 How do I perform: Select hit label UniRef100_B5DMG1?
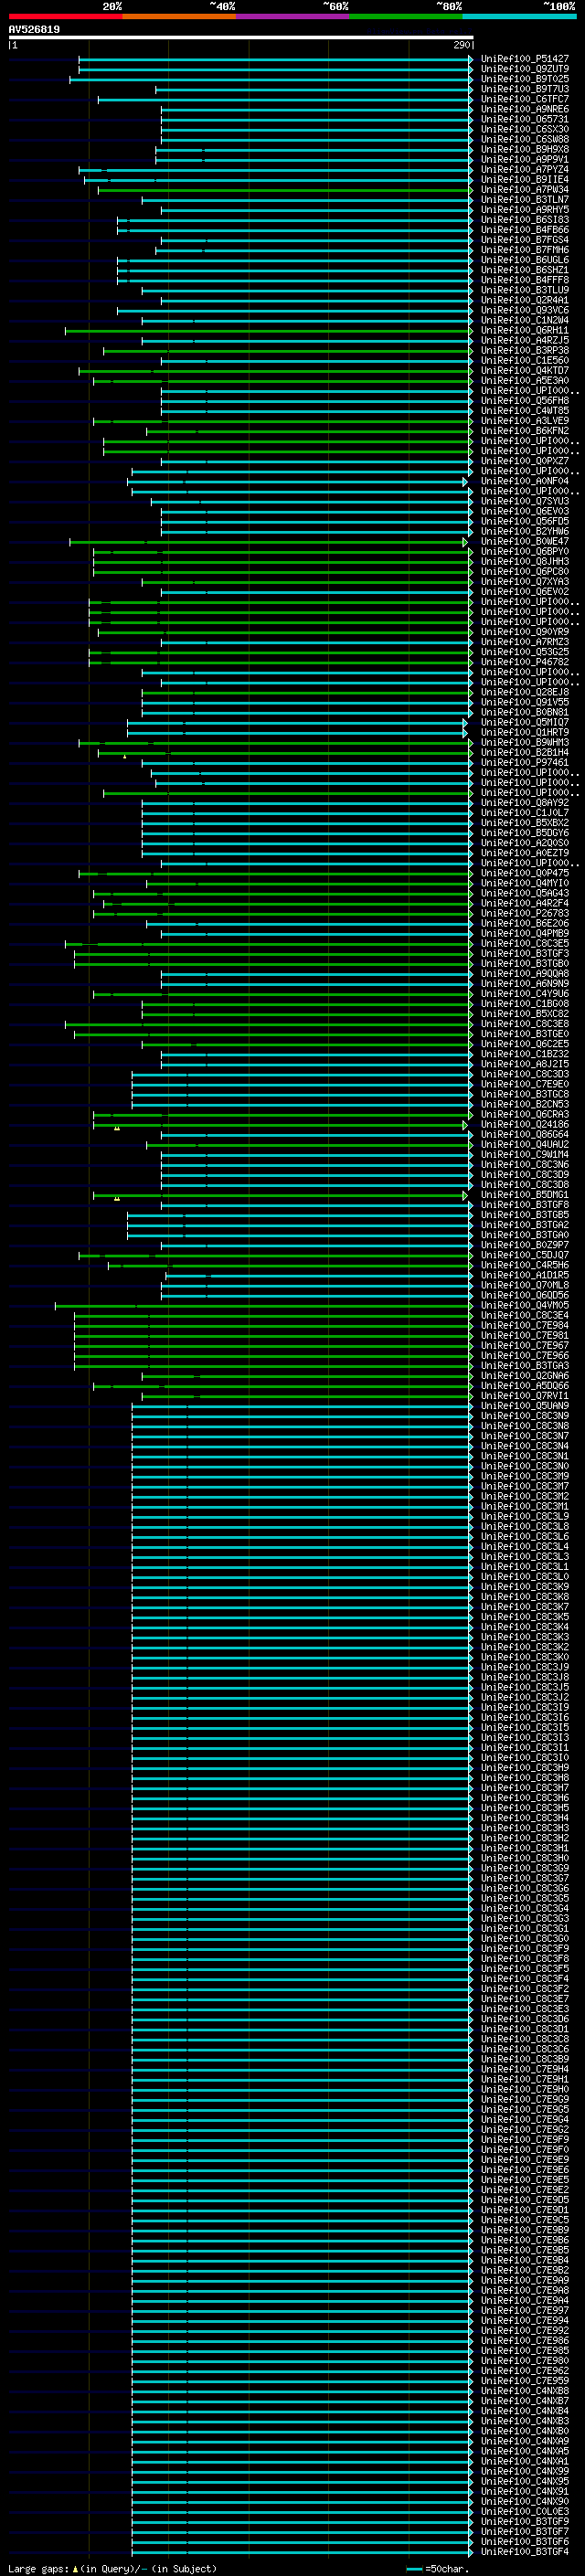coord(525,1195)
